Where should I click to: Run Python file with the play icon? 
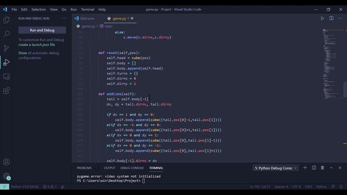[x=322, y=18]
